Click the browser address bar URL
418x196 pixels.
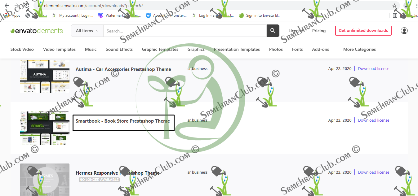click(94, 6)
